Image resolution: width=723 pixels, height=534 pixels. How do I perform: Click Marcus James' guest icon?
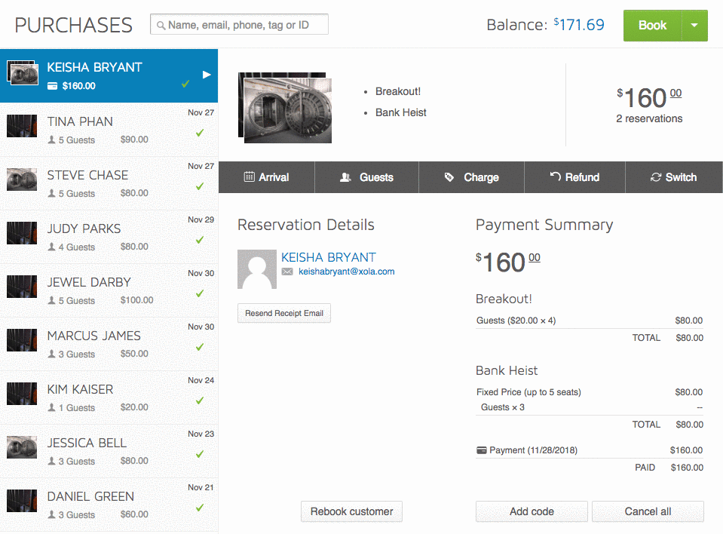(x=51, y=354)
